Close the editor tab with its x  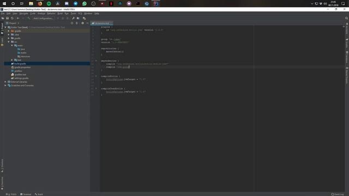pyautogui.click(x=111, y=23)
